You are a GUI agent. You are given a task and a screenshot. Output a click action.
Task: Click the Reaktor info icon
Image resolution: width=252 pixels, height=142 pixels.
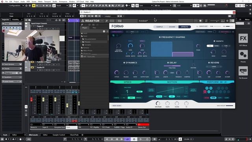point(200,21)
